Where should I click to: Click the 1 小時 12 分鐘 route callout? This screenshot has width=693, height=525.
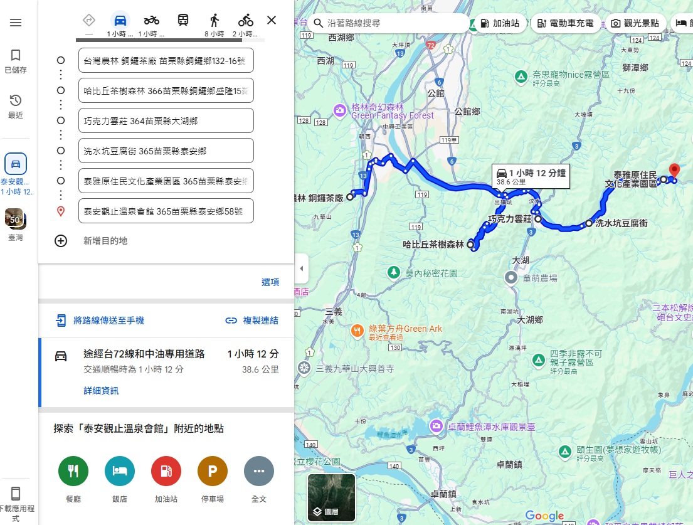coord(531,176)
